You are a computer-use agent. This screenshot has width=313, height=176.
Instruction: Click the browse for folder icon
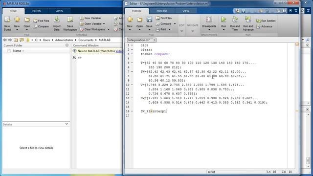[22, 40]
